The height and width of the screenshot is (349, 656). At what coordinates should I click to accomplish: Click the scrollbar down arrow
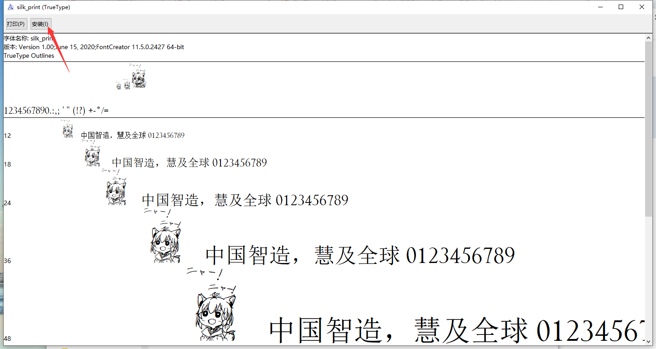[649, 341]
